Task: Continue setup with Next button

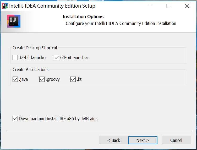Action: [x=143, y=140]
